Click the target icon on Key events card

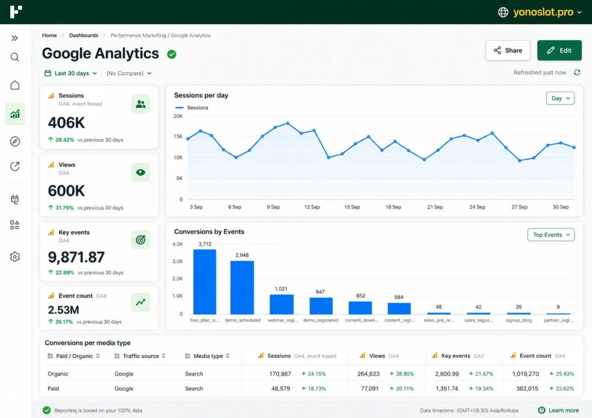pyautogui.click(x=141, y=240)
